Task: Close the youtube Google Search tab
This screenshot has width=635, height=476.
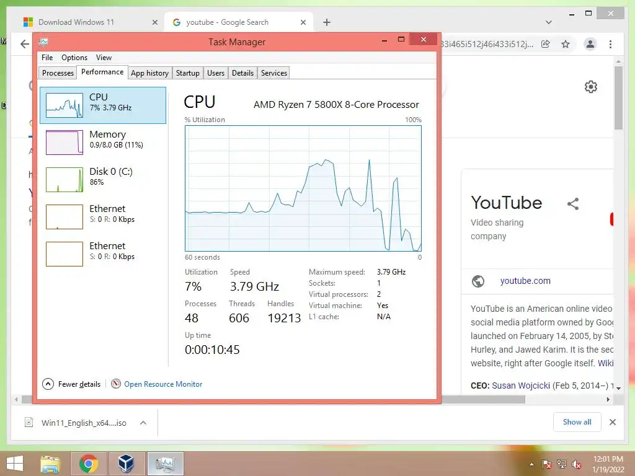Action: 303,22
